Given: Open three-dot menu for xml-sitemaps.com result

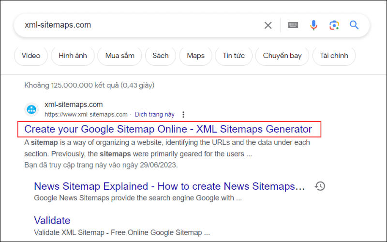Looking at the screenshot, I should [183, 114].
